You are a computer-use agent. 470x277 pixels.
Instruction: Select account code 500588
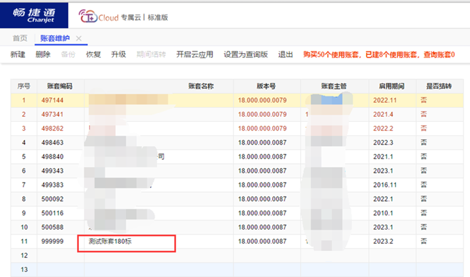pyautogui.click(x=53, y=227)
